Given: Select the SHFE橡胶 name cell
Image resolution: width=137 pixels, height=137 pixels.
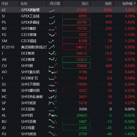Looking at the screenshot, I should tap(29, 28).
